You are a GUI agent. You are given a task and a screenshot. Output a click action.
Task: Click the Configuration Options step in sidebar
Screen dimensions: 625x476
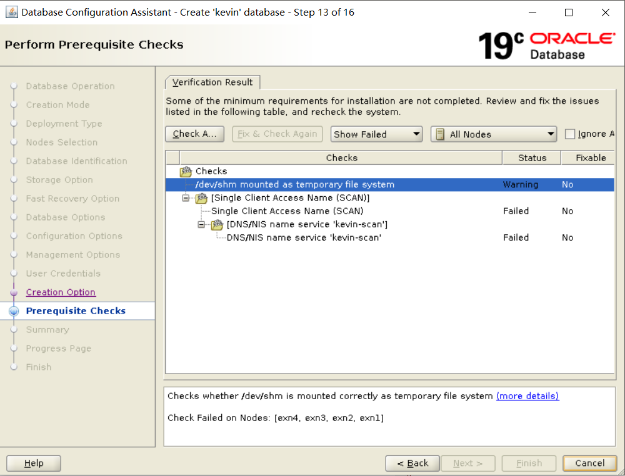(74, 236)
